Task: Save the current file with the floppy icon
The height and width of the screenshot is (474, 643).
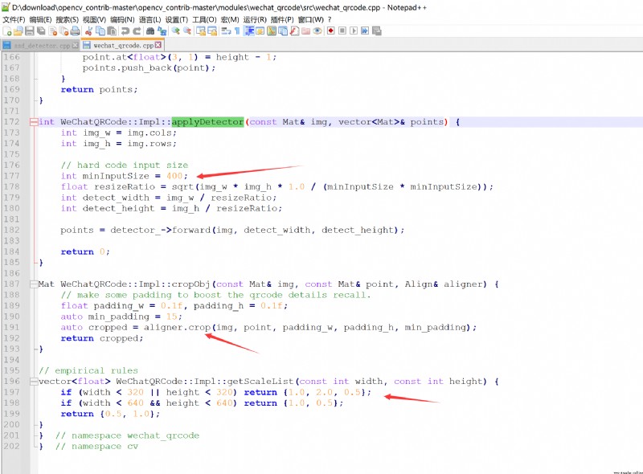Action: click(x=30, y=31)
